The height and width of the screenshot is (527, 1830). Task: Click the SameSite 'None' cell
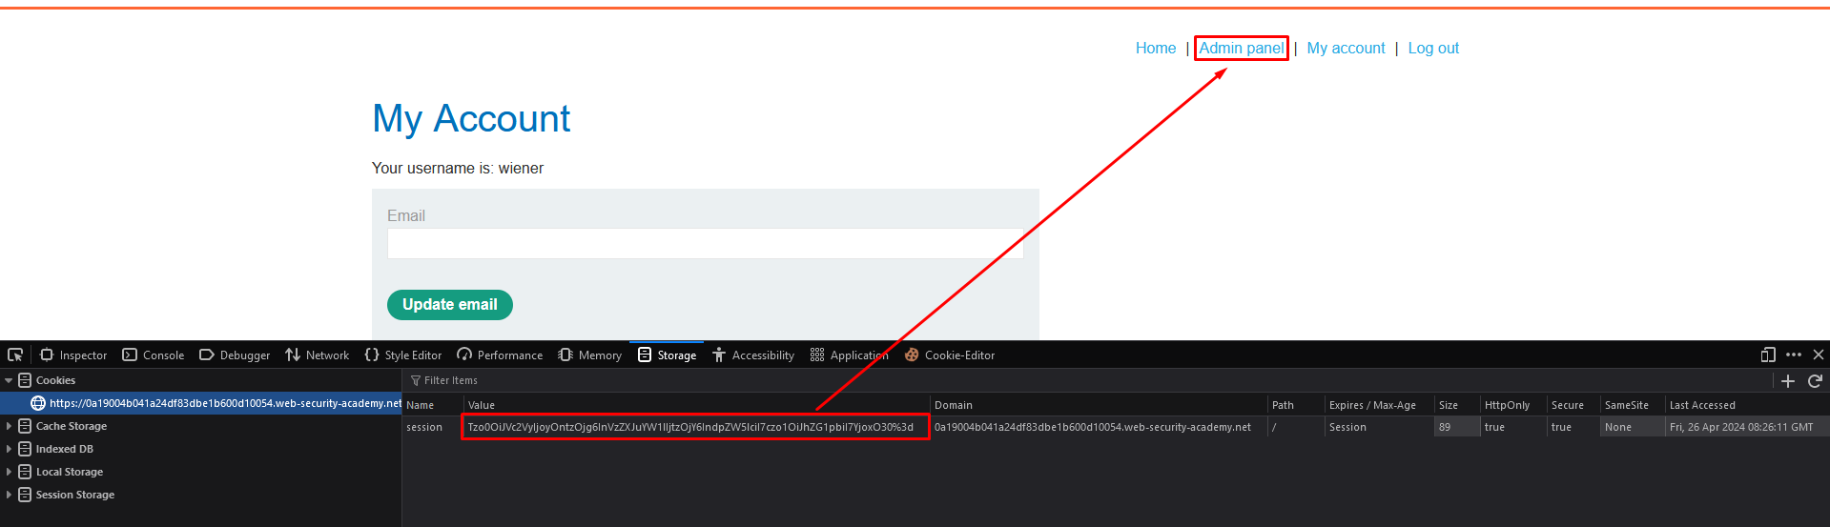1633,427
